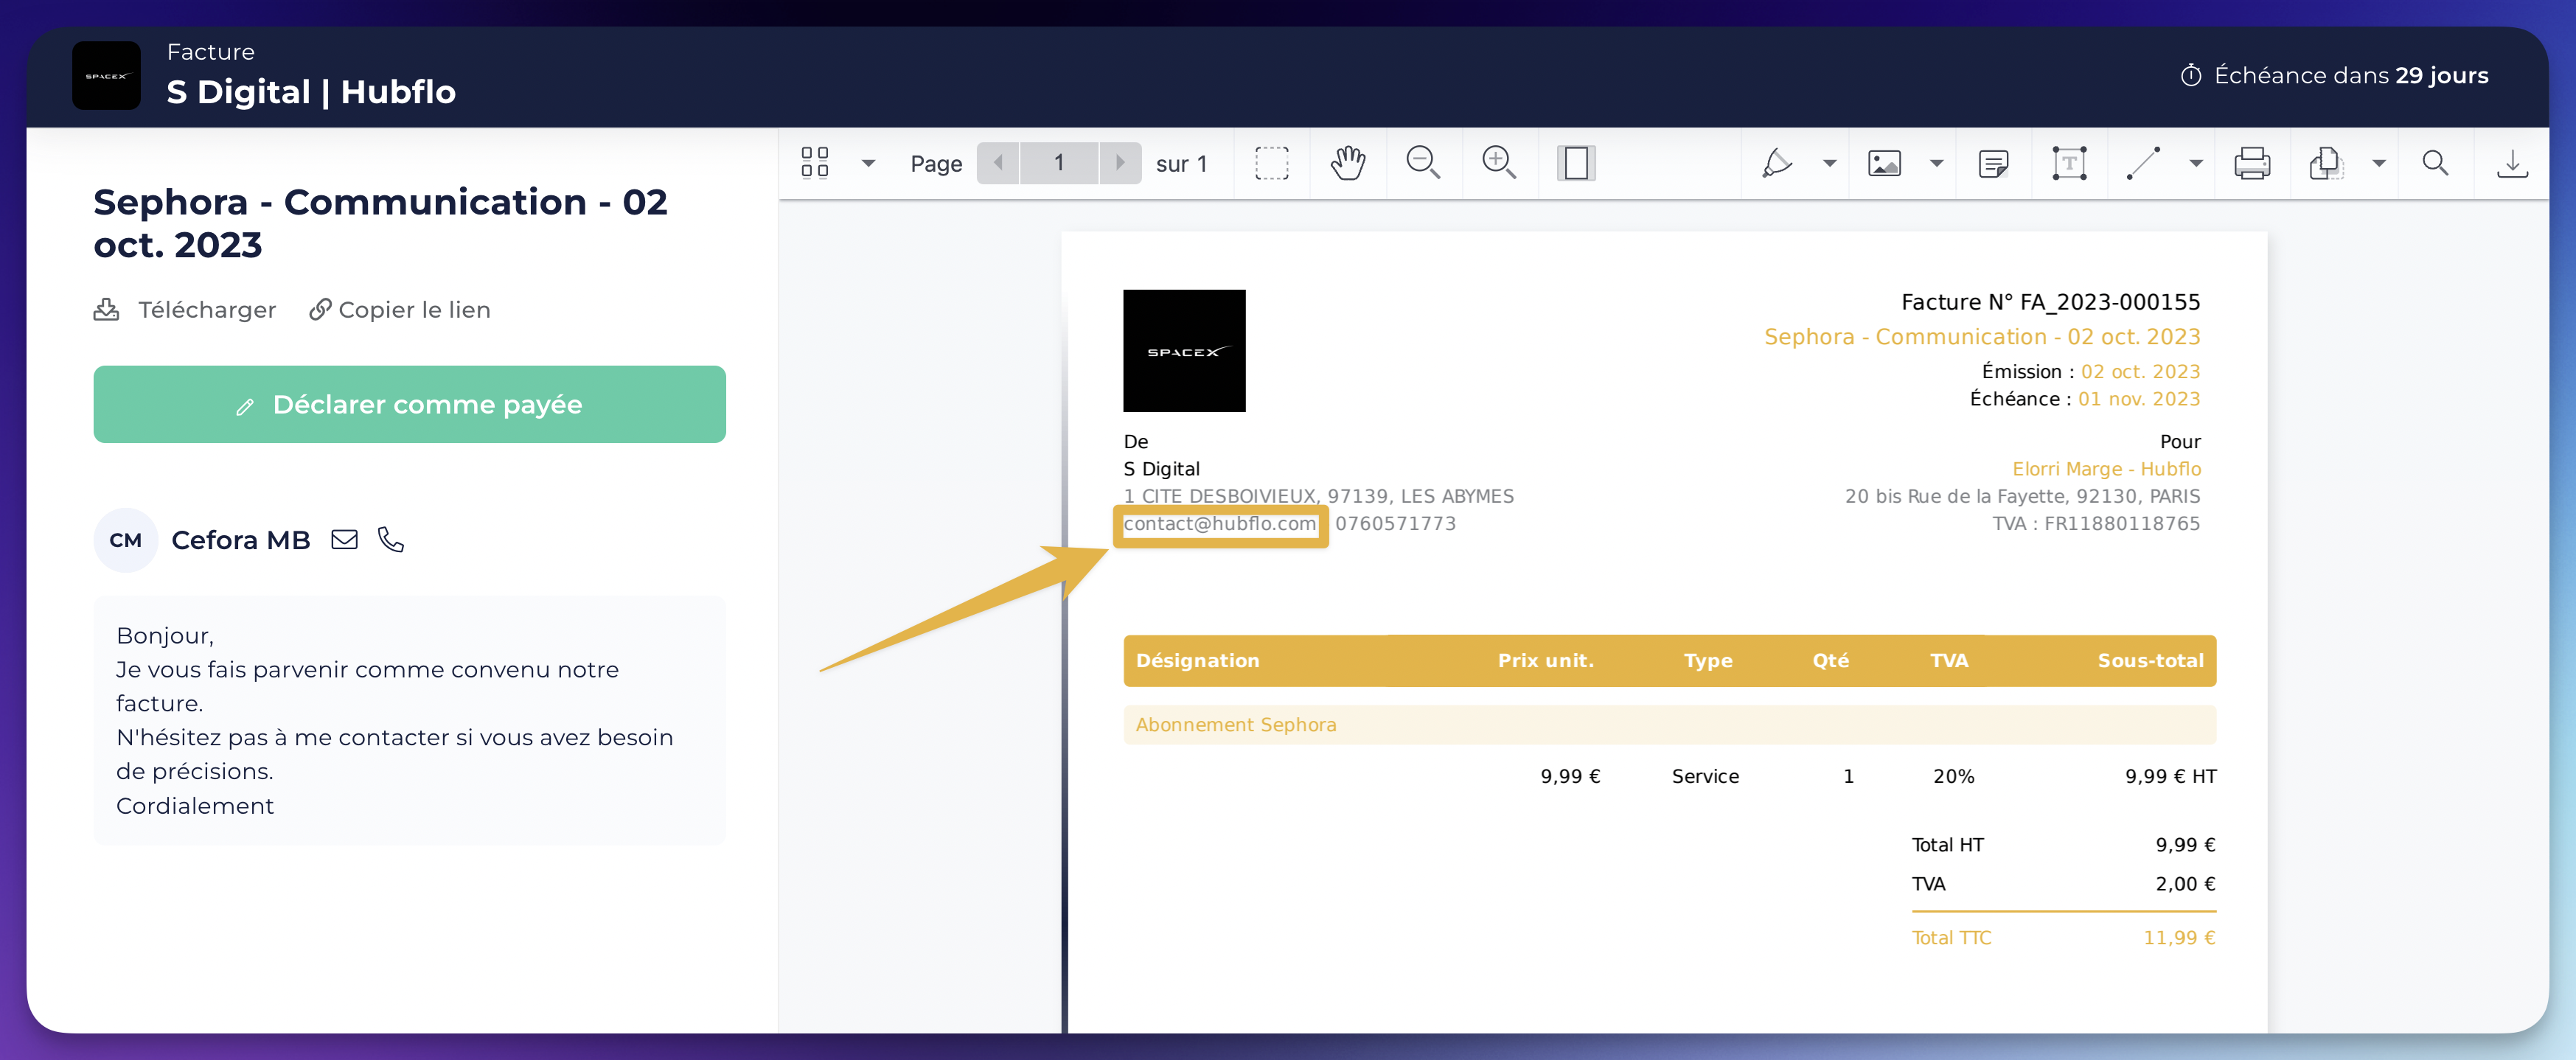Click the S Digital | Hubflo header title
The image size is (2576, 1060).
click(311, 92)
